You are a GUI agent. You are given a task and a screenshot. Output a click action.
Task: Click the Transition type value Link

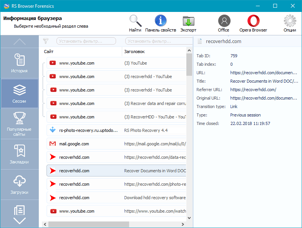[x=234, y=107]
